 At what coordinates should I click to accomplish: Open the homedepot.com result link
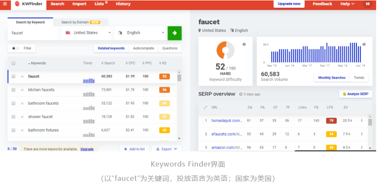227,121
